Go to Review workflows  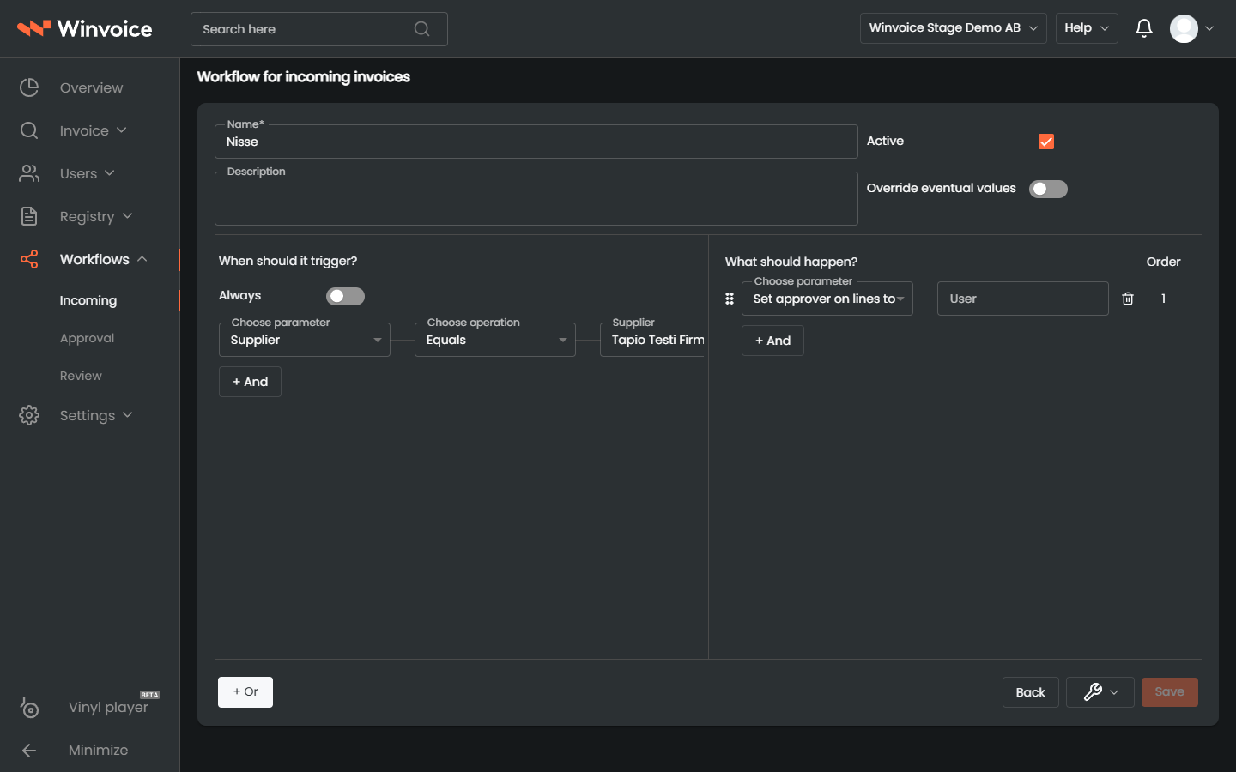(x=81, y=376)
